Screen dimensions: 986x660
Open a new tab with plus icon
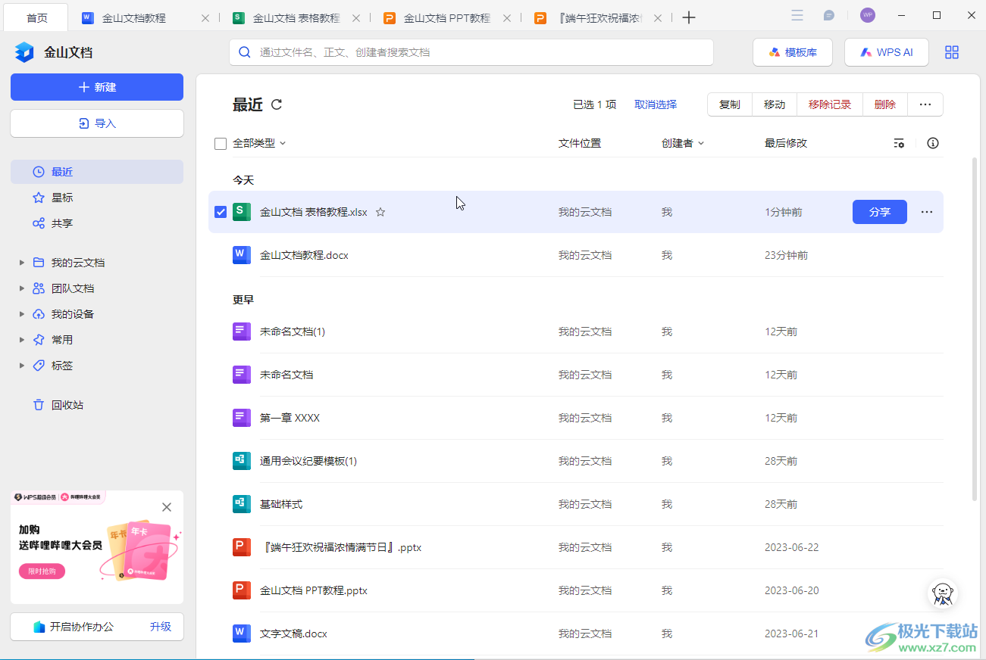(x=688, y=17)
